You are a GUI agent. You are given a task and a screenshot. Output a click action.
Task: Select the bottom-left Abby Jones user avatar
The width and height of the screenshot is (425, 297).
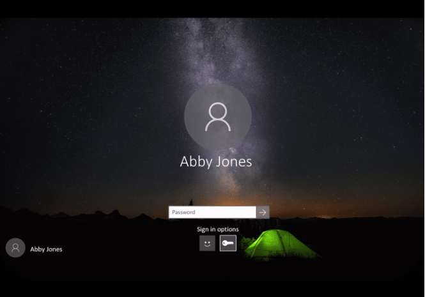coord(15,248)
